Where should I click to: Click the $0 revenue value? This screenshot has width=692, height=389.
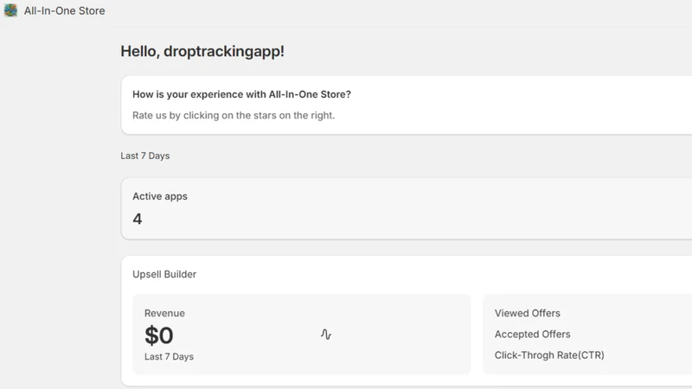pyautogui.click(x=159, y=335)
